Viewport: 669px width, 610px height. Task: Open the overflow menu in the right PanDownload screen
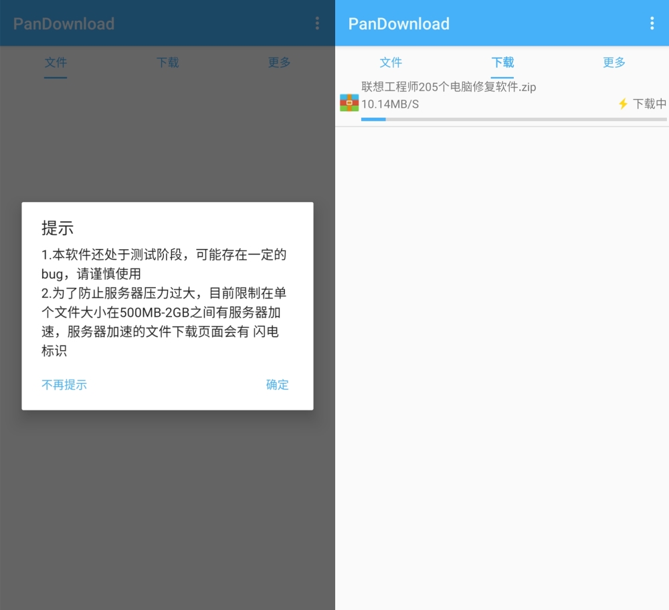[652, 23]
